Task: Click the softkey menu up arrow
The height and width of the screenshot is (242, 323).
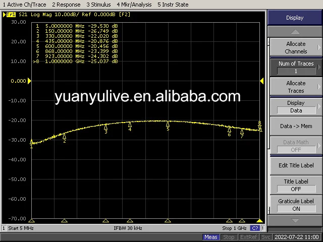Action: click(295, 32)
